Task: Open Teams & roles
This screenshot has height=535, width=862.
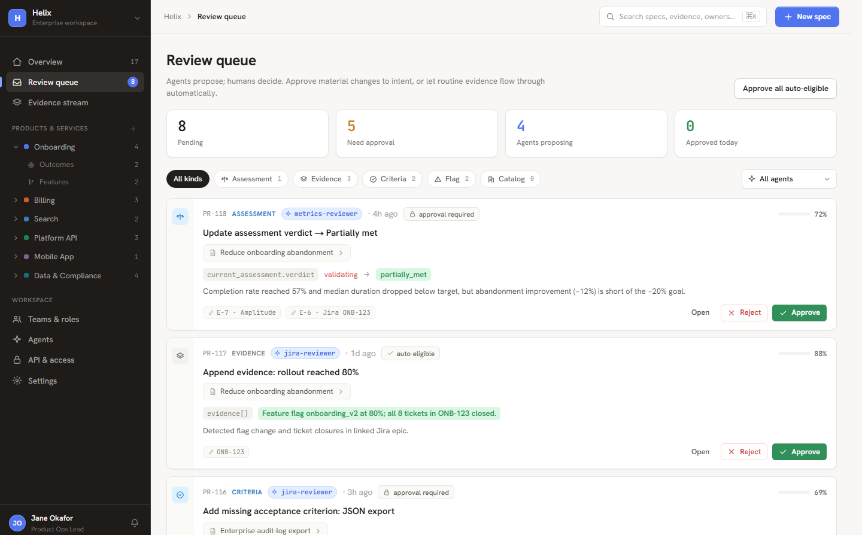Action: [75, 319]
